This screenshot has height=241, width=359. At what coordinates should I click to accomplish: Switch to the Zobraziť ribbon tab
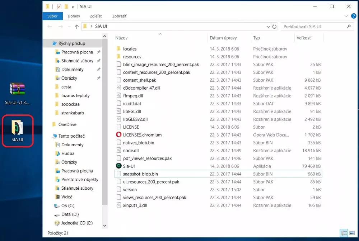(118, 16)
